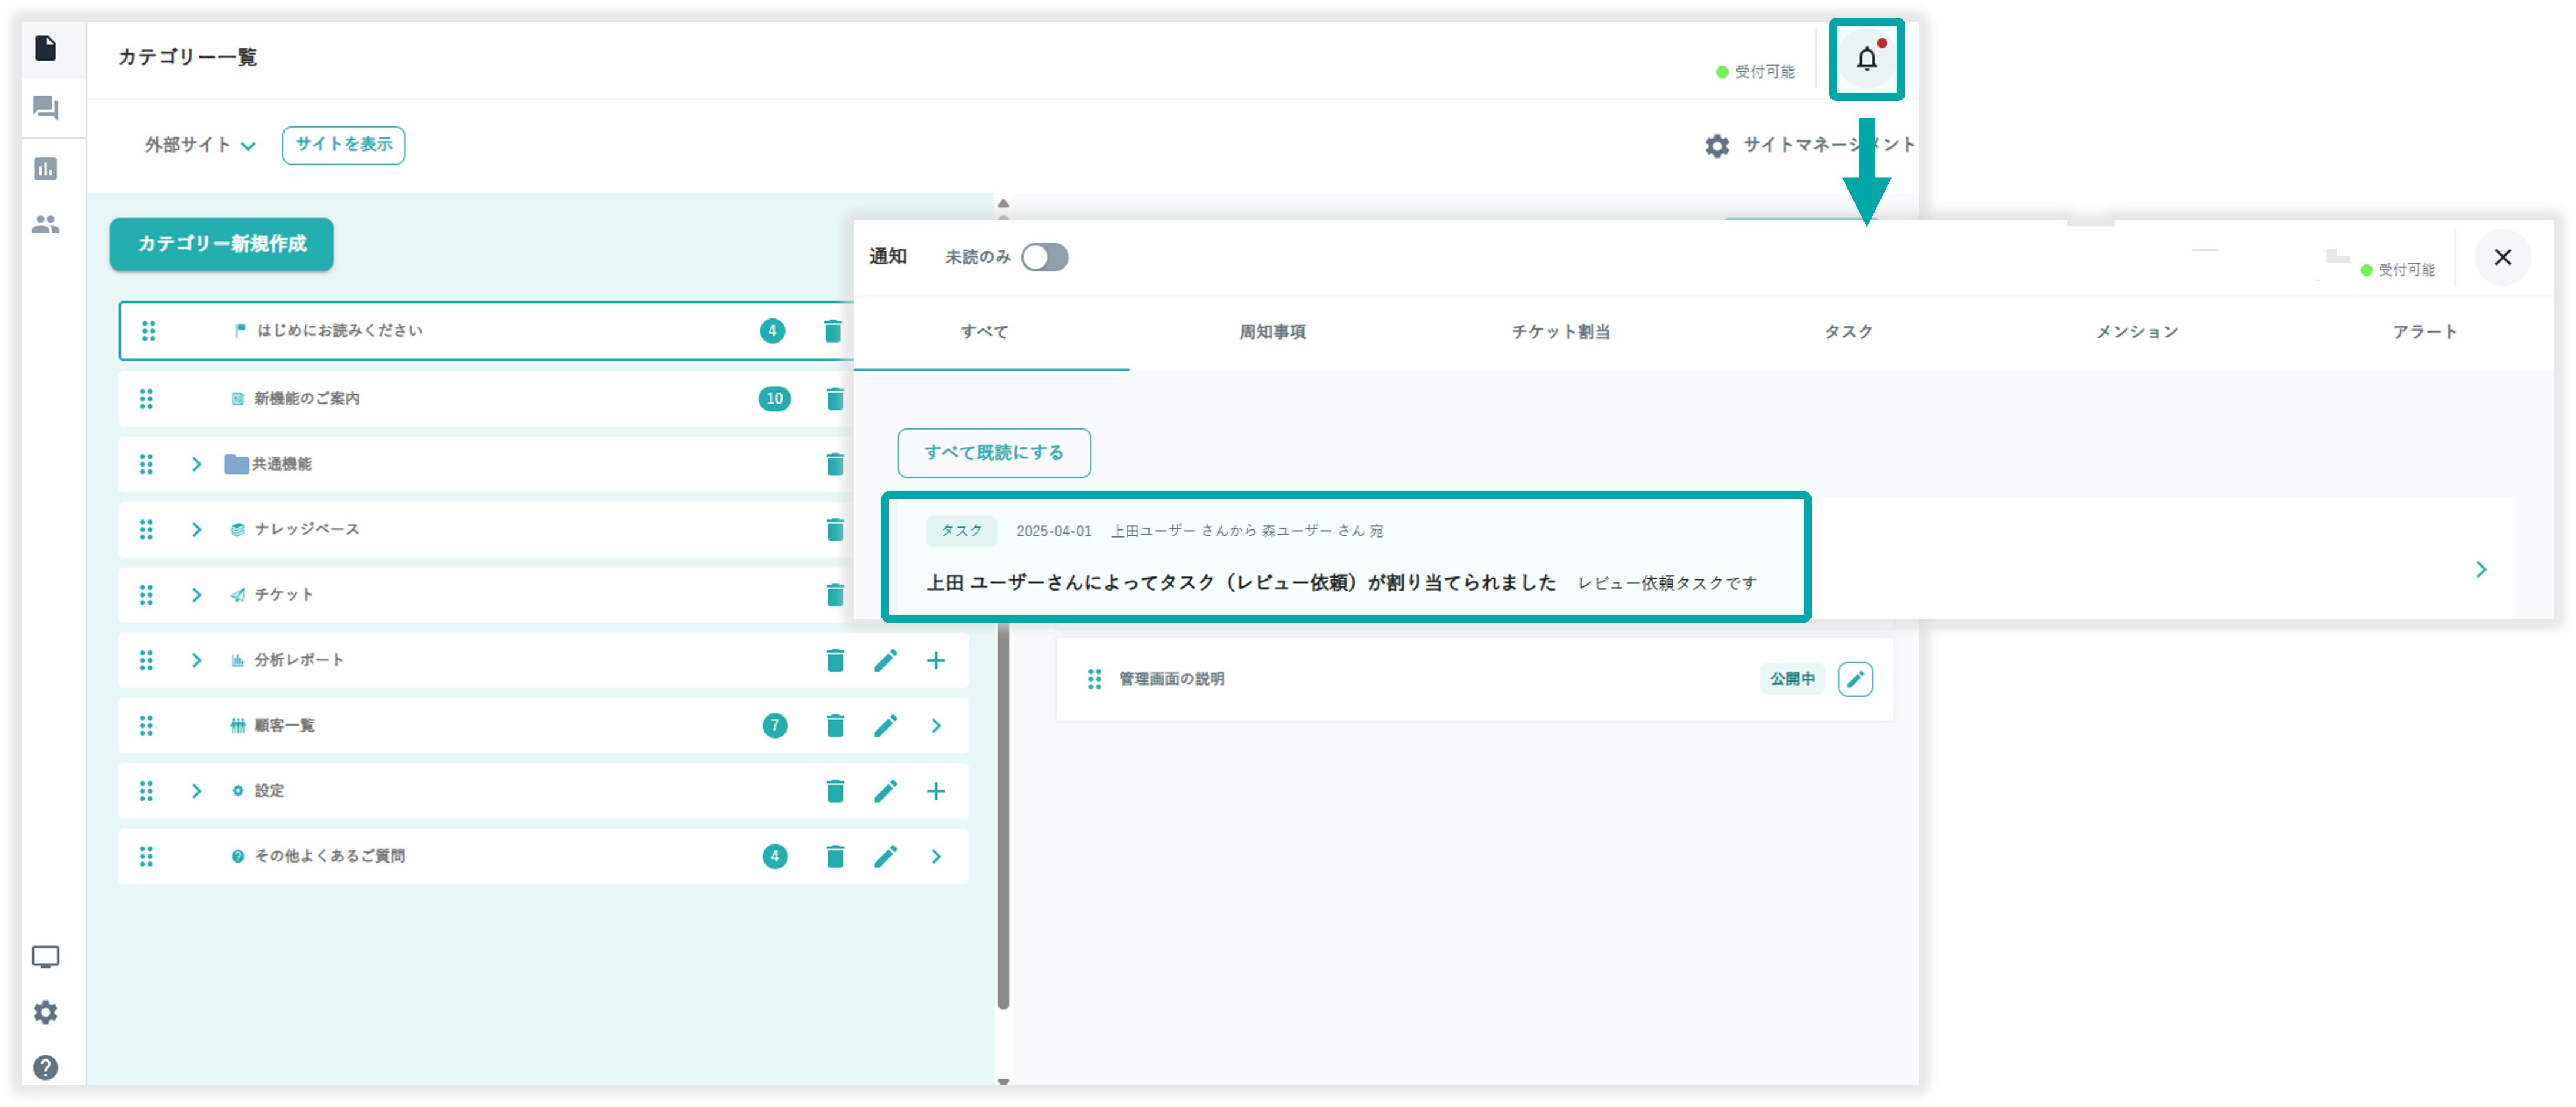This screenshot has width=2576, height=1107.
Task: Edit the 管理画面の説明 article
Action: (1855, 679)
